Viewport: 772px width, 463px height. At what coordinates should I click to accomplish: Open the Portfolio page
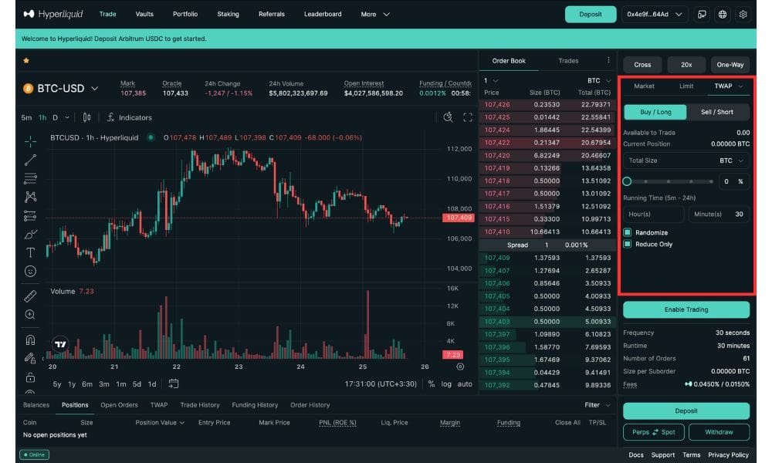click(x=185, y=14)
